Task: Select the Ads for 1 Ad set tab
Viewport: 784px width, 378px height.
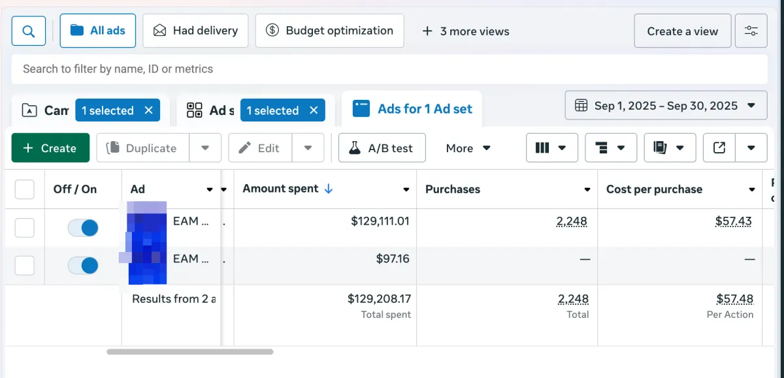Action: pyautogui.click(x=412, y=109)
